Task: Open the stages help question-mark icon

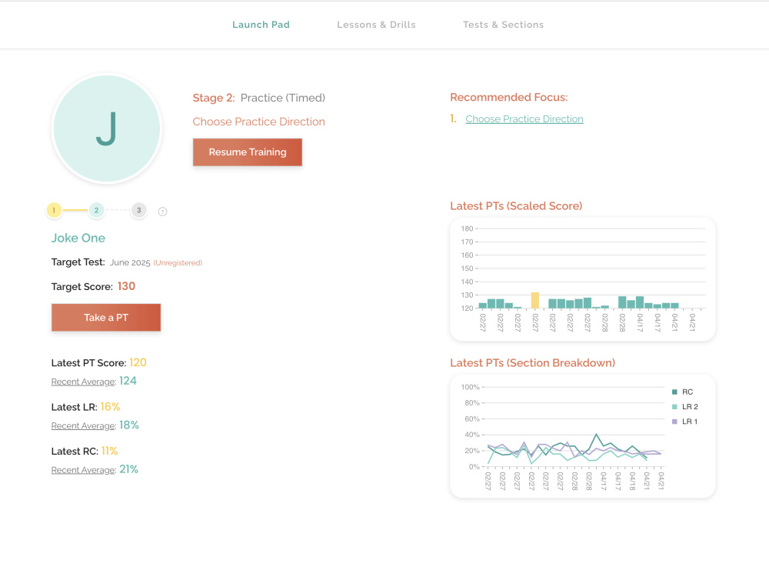Action: 163,212
